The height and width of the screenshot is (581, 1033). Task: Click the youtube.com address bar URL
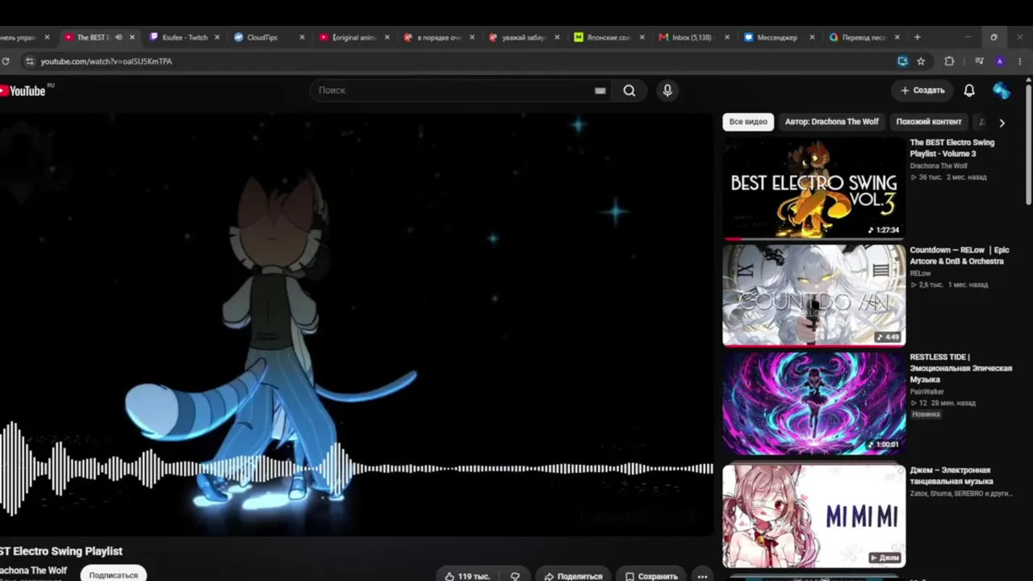(107, 61)
